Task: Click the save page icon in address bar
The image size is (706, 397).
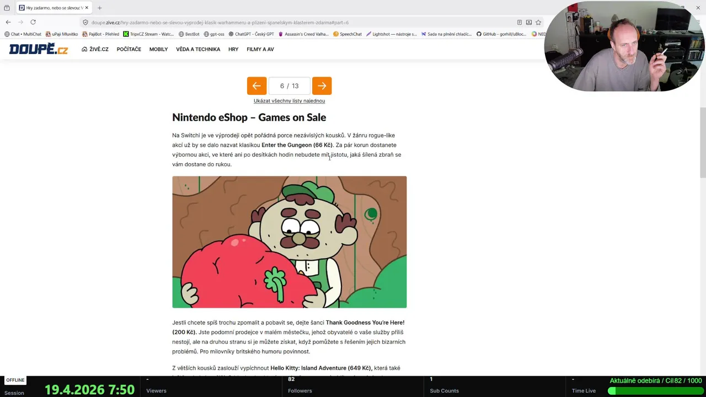Action: click(529, 23)
